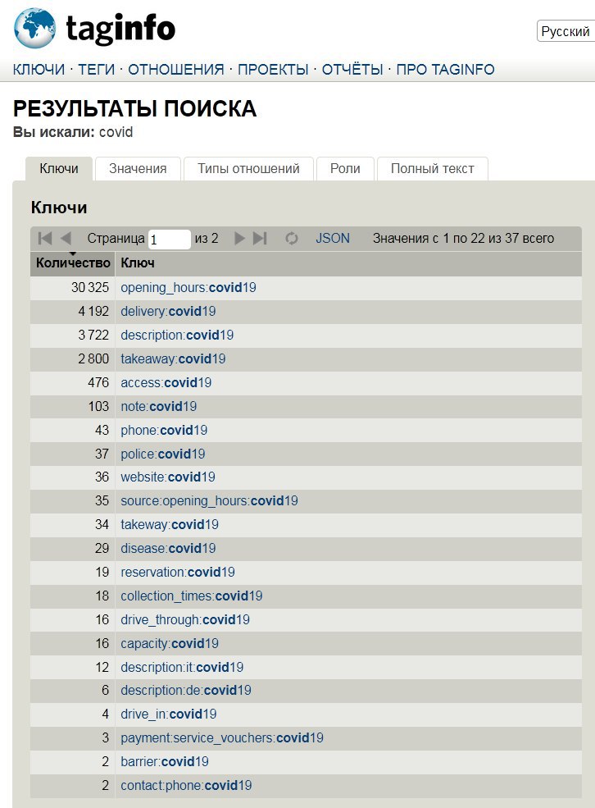Sort by the Ключ column header
595x808 pixels.
pyautogui.click(x=138, y=262)
